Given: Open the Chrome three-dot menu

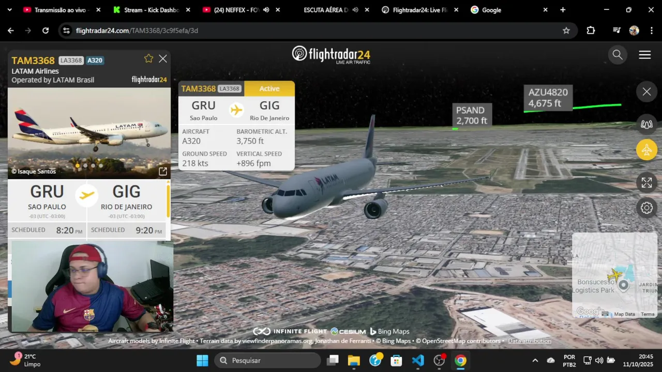Looking at the screenshot, I should tap(651, 30).
